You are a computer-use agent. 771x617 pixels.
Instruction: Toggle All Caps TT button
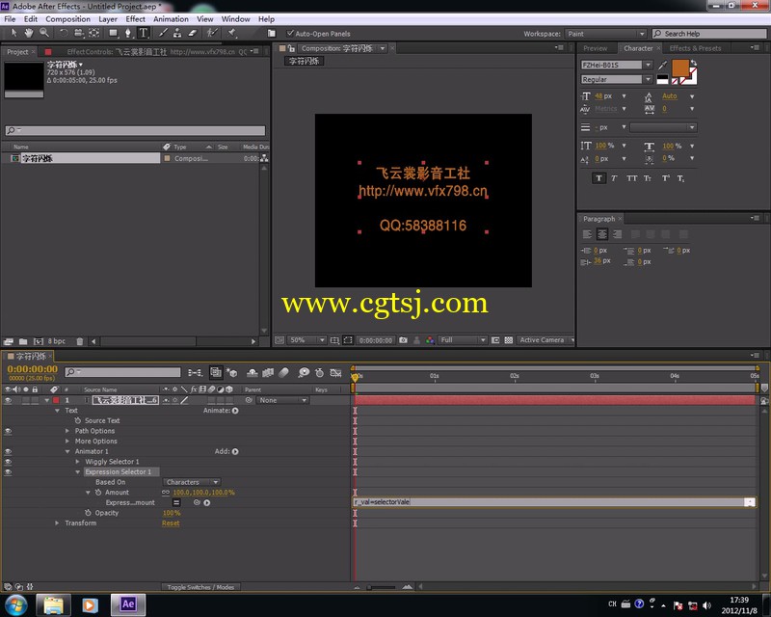click(632, 178)
